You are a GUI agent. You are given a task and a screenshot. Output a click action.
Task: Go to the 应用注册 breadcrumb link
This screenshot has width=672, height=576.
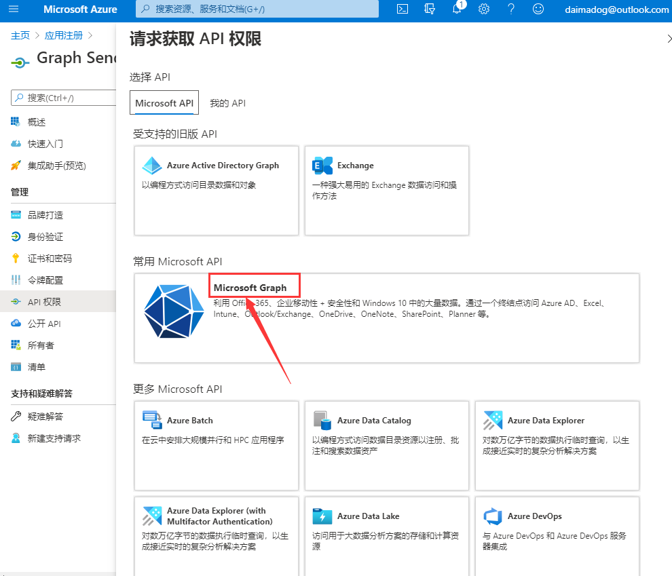[63, 35]
